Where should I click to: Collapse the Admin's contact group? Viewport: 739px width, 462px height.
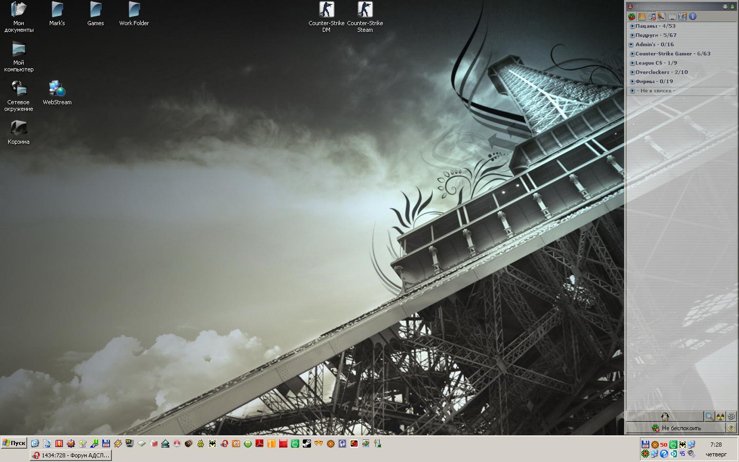tap(632, 45)
